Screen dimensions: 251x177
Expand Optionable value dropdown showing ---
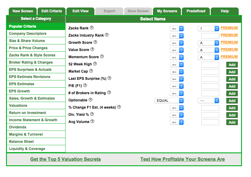click(x=208, y=100)
